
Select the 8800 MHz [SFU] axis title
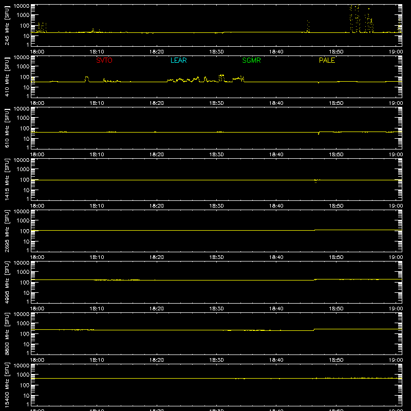pos(7,333)
